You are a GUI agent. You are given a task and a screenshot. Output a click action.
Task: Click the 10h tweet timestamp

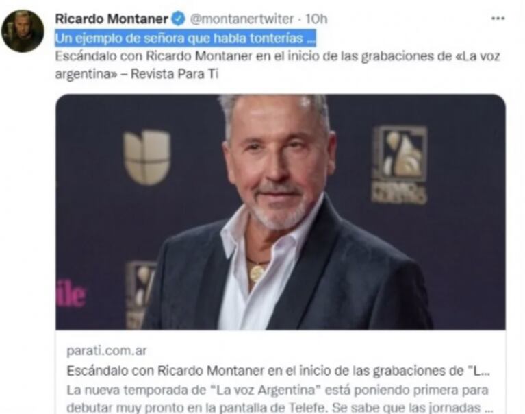[x=316, y=19]
